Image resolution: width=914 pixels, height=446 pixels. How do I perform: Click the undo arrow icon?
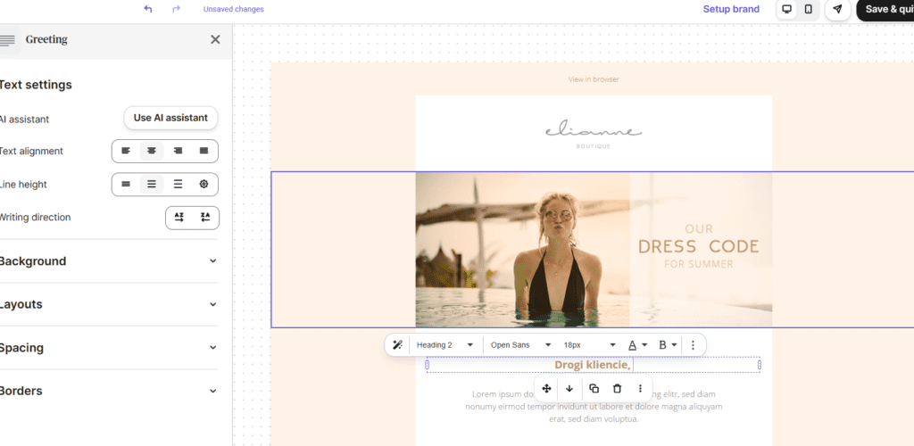click(x=148, y=9)
